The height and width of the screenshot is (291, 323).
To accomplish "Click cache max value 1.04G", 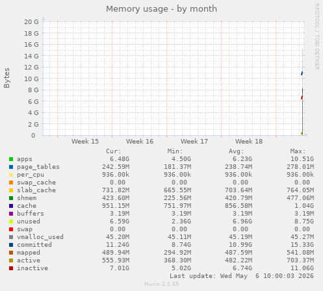I will [x=304, y=206].
